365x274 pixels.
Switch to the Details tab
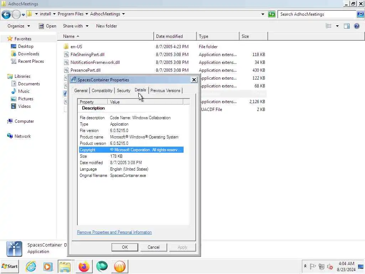pos(140,90)
